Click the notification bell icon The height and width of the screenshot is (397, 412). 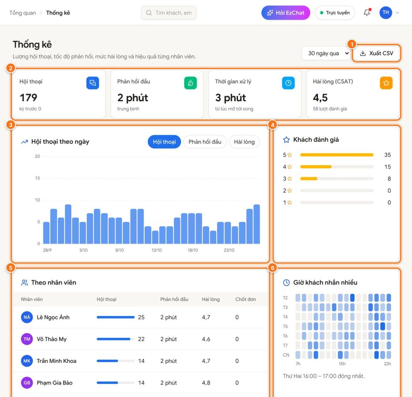(367, 12)
